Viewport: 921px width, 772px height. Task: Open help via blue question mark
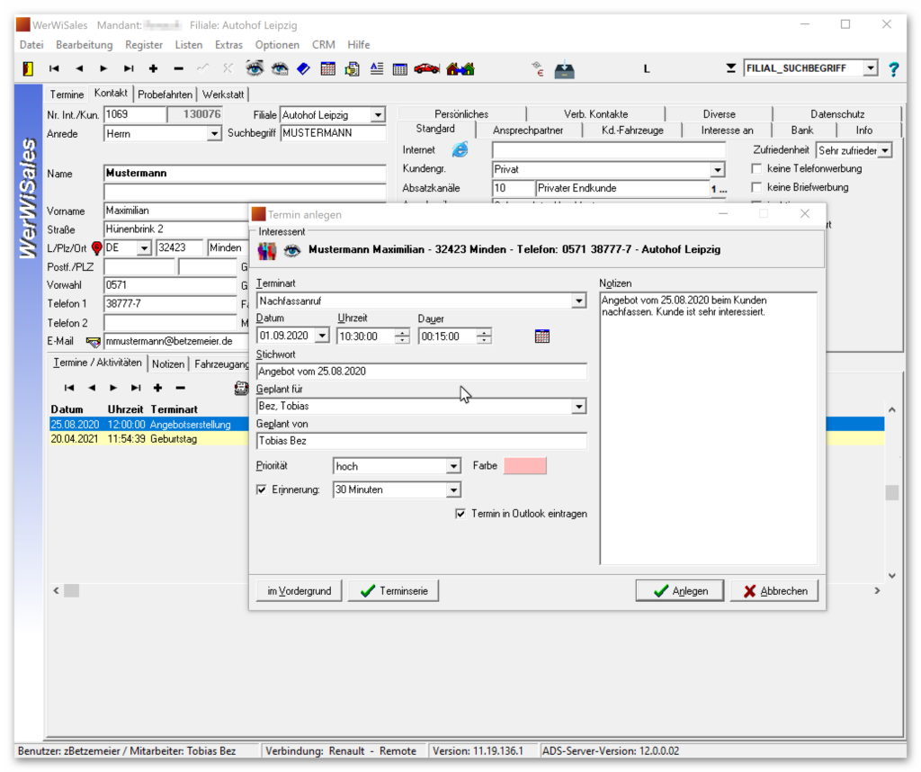click(893, 69)
